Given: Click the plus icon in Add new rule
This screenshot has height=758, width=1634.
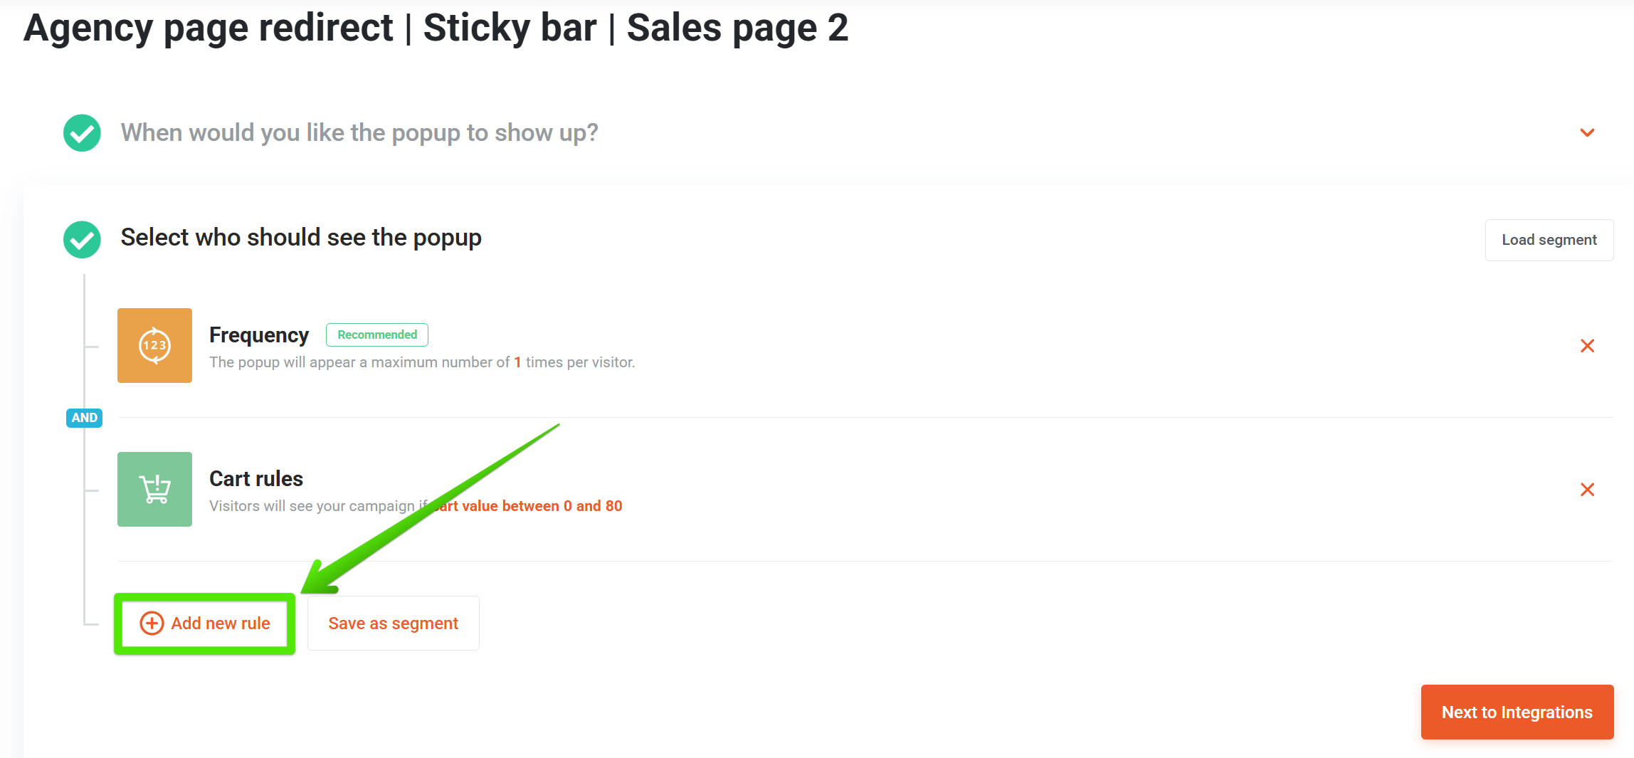Looking at the screenshot, I should 152,623.
